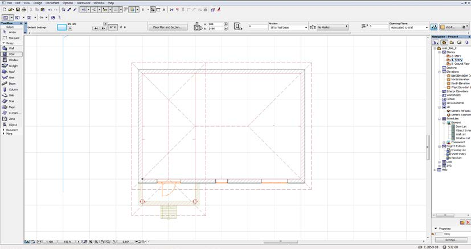Open the Document menu
Image resolution: width=471 pixels, height=249 pixels.
(52, 3)
